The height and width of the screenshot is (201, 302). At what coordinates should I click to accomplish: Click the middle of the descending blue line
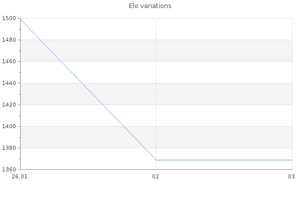tap(88, 89)
